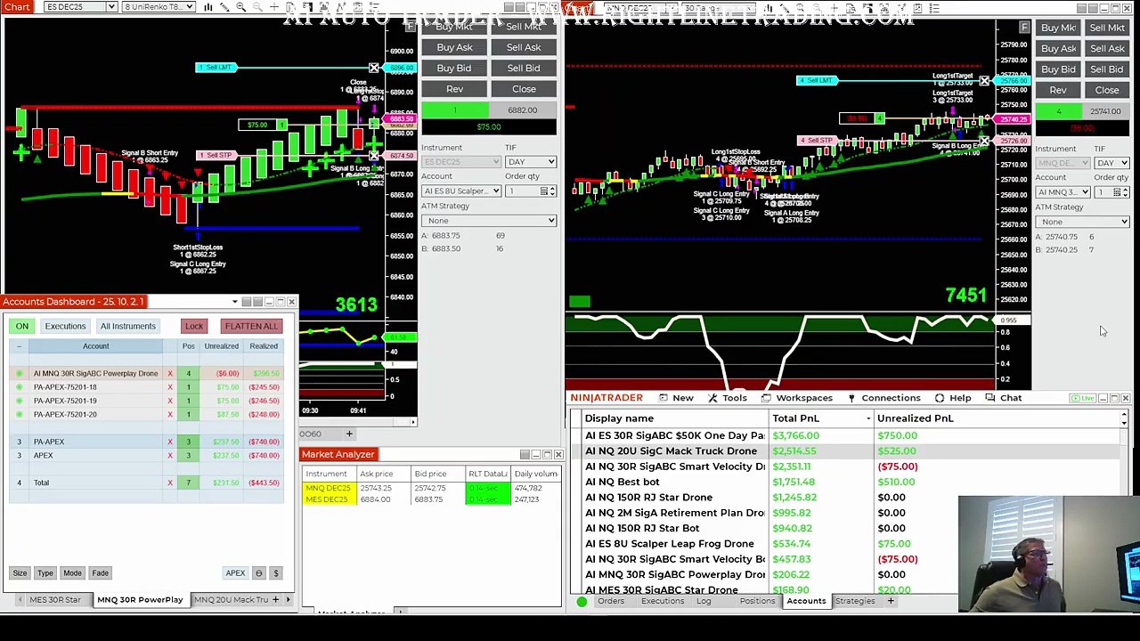Screen dimensions: 1140x641
Task: Open the Accounts Dashboard title dropdown arrow
Action: [x=234, y=302]
